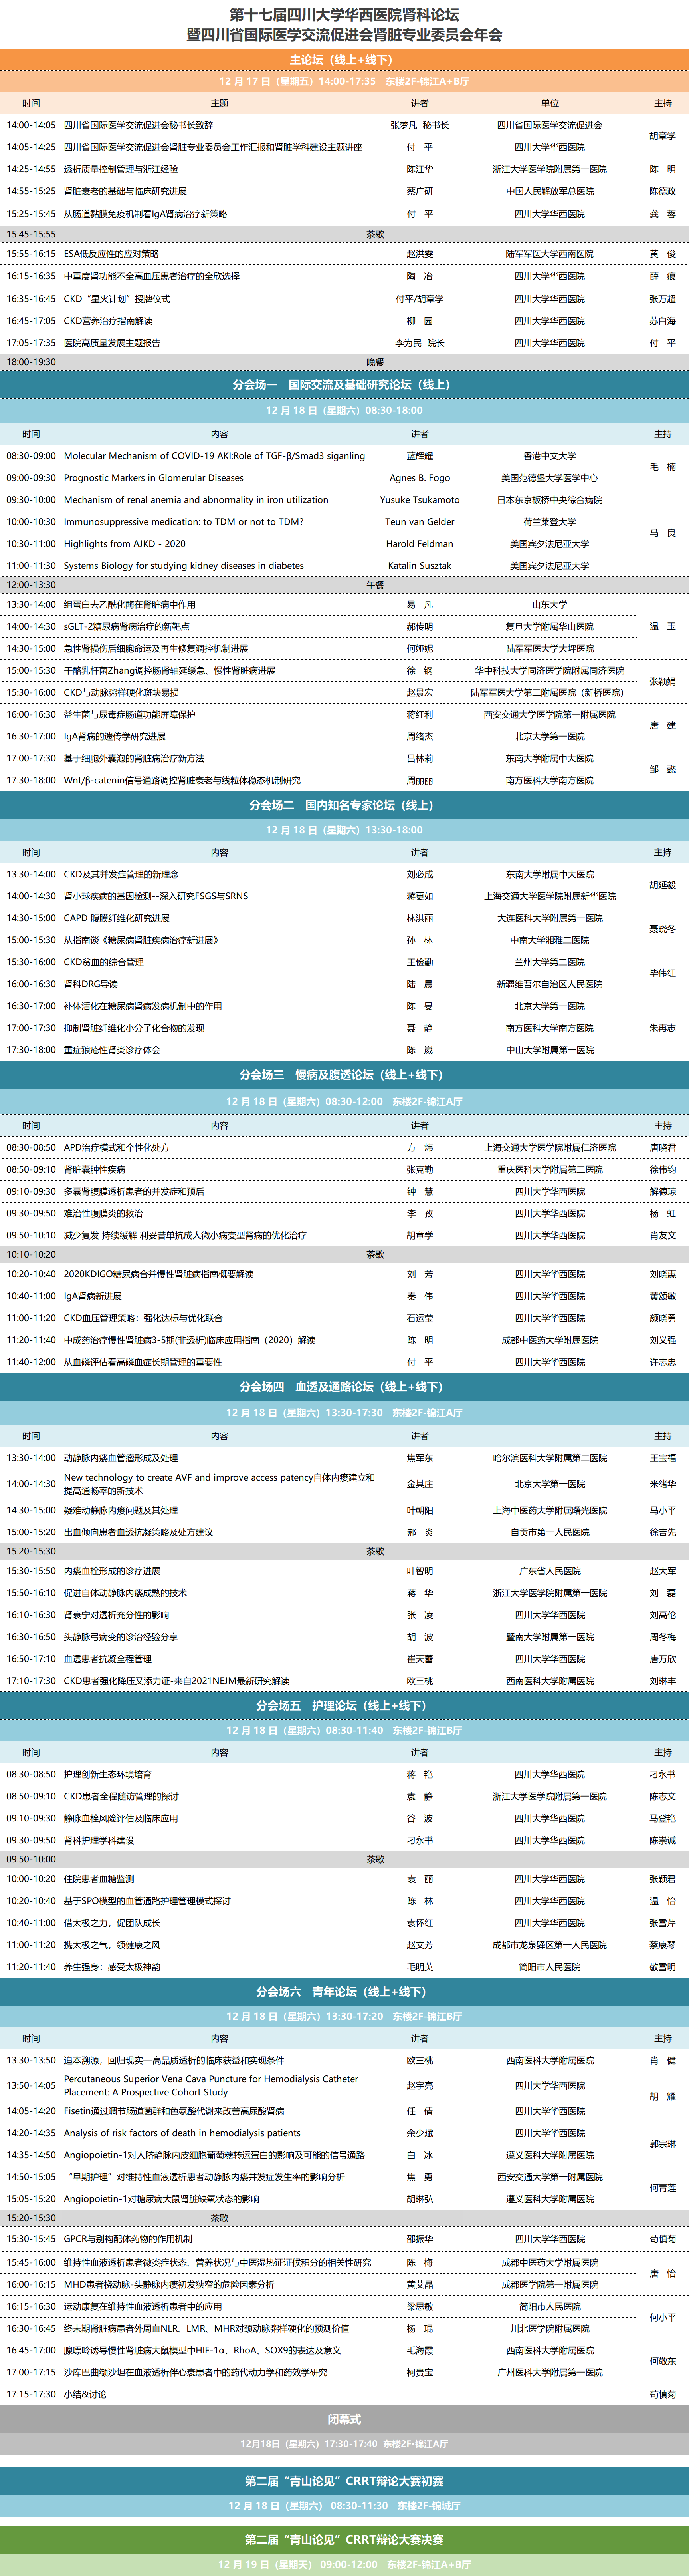The image size is (689, 2576).
Task: Click unit "中国人民解放军总医院"
Action: (550, 191)
